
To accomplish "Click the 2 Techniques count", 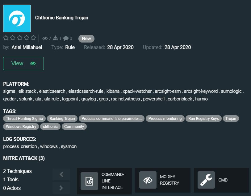I will click(x=18, y=171).
